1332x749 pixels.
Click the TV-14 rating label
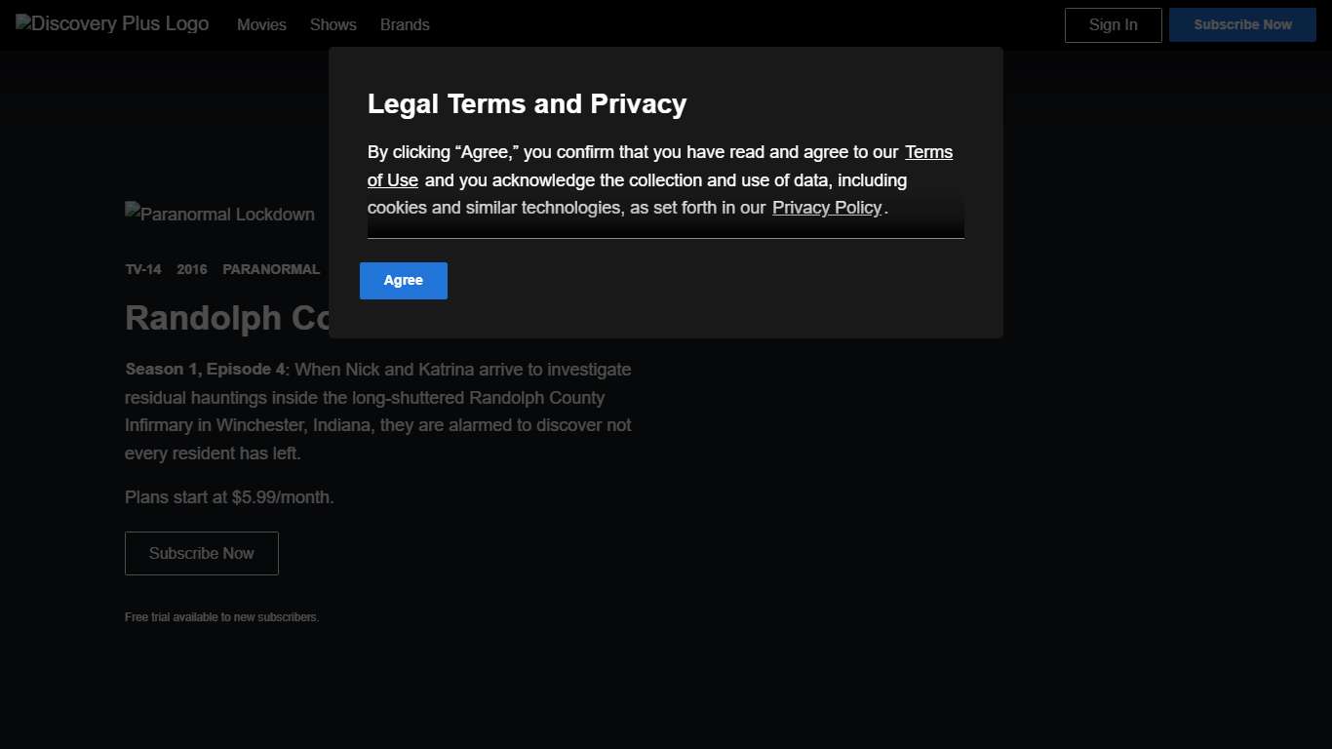pyautogui.click(x=143, y=269)
